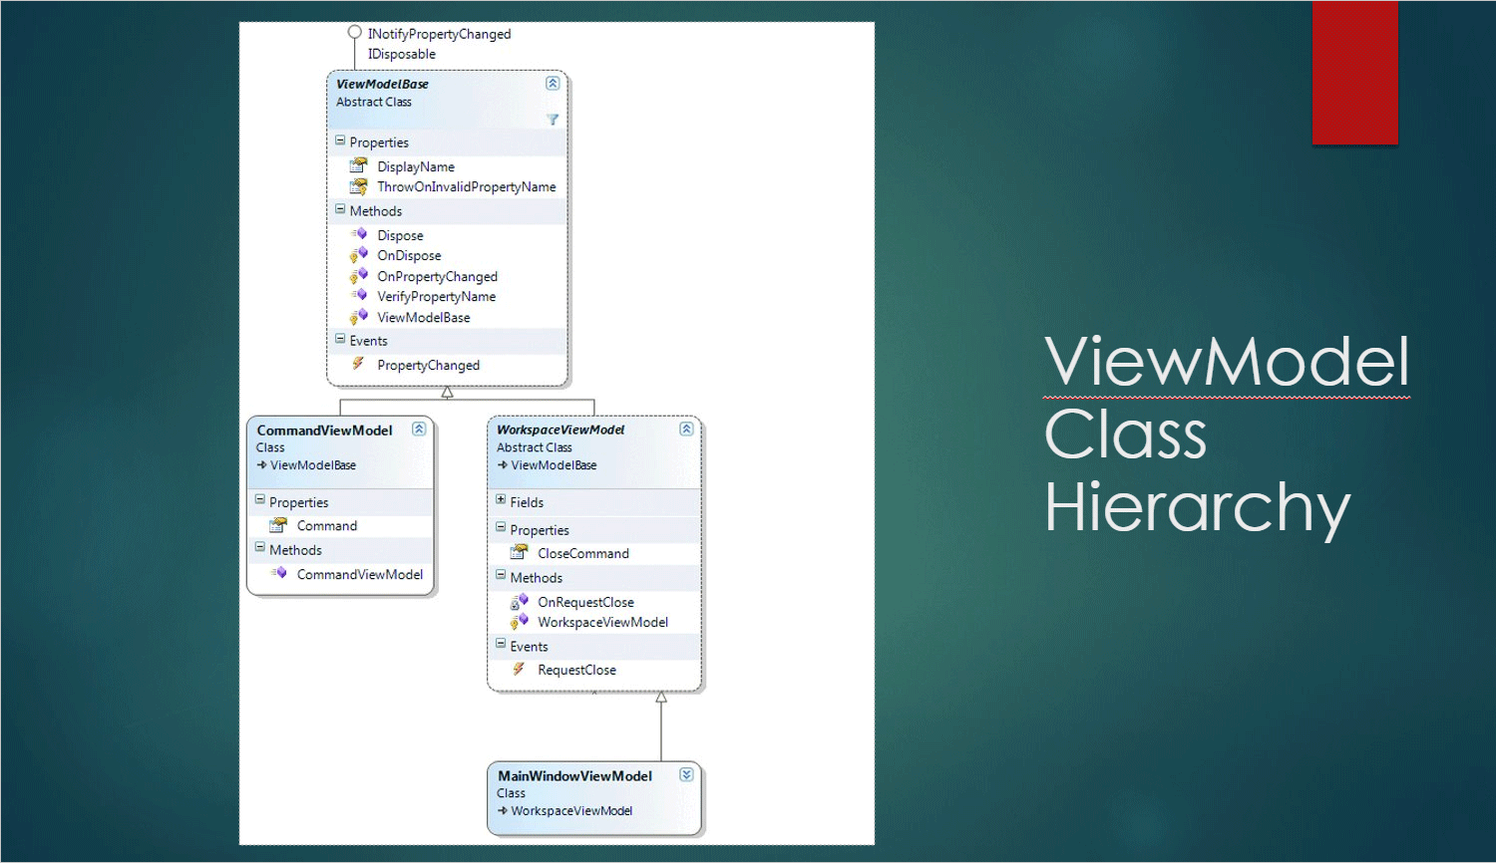This screenshot has height=863, width=1496.
Task: Collapse the ViewModelBase class box chevron
Action: point(553,84)
